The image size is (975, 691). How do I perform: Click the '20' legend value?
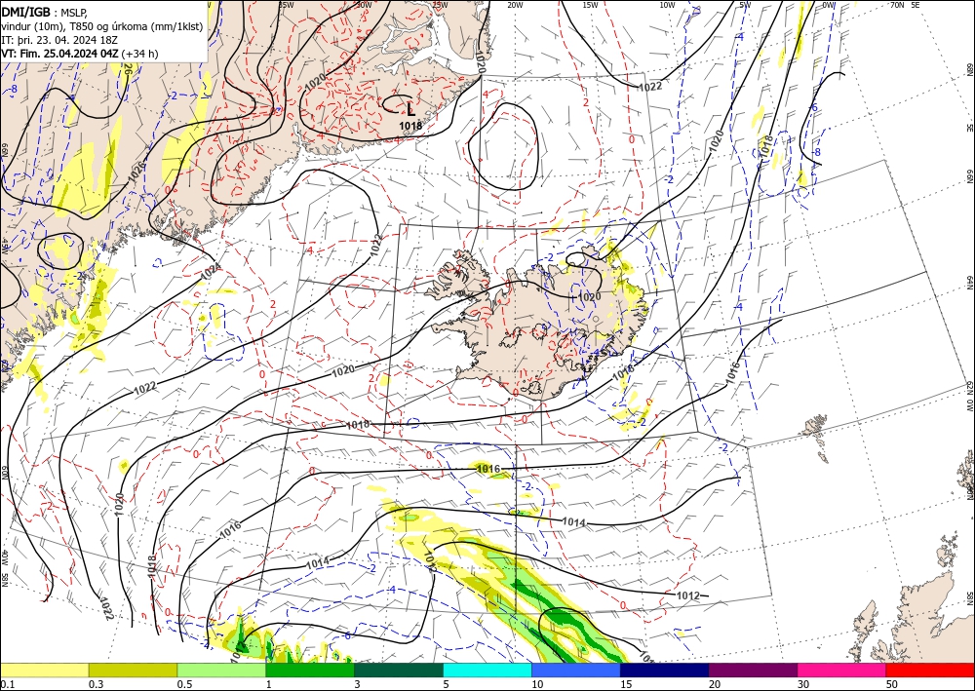[715, 683]
